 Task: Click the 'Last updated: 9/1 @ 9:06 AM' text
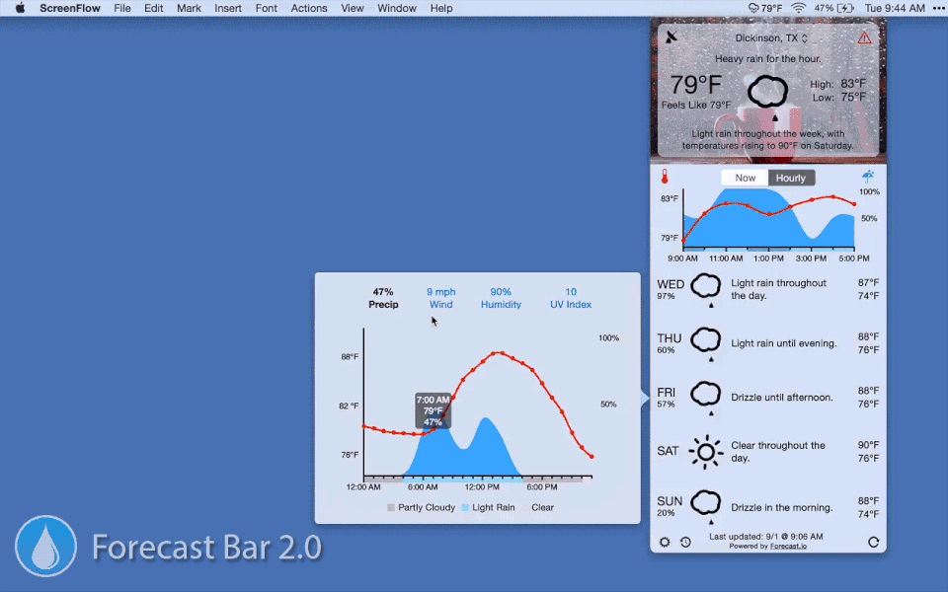pos(766,537)
